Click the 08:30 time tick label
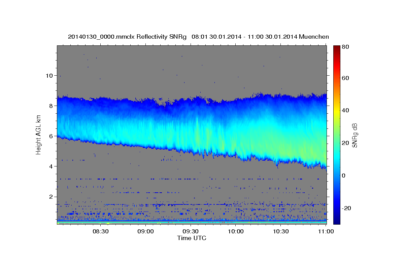This screenshot has height=269, width=404. 101,232
